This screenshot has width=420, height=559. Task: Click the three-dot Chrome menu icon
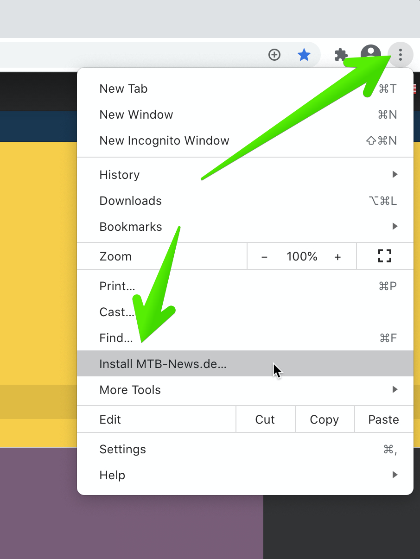(400, 56)
